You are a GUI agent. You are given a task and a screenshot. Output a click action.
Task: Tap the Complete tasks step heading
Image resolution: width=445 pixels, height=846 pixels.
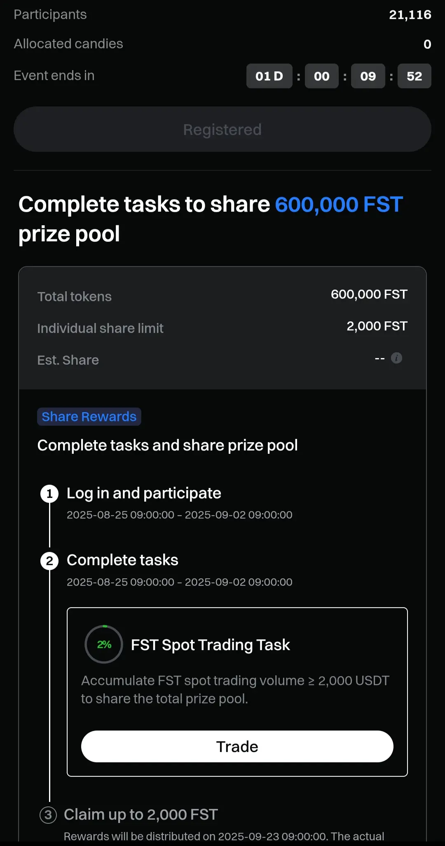122,560
